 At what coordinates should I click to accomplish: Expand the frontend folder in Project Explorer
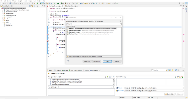[3, 17]
